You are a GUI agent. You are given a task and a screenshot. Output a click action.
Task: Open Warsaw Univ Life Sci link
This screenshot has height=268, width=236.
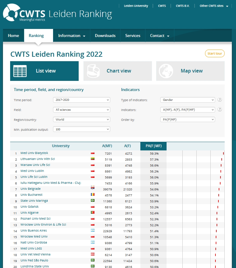pos(35,165)
